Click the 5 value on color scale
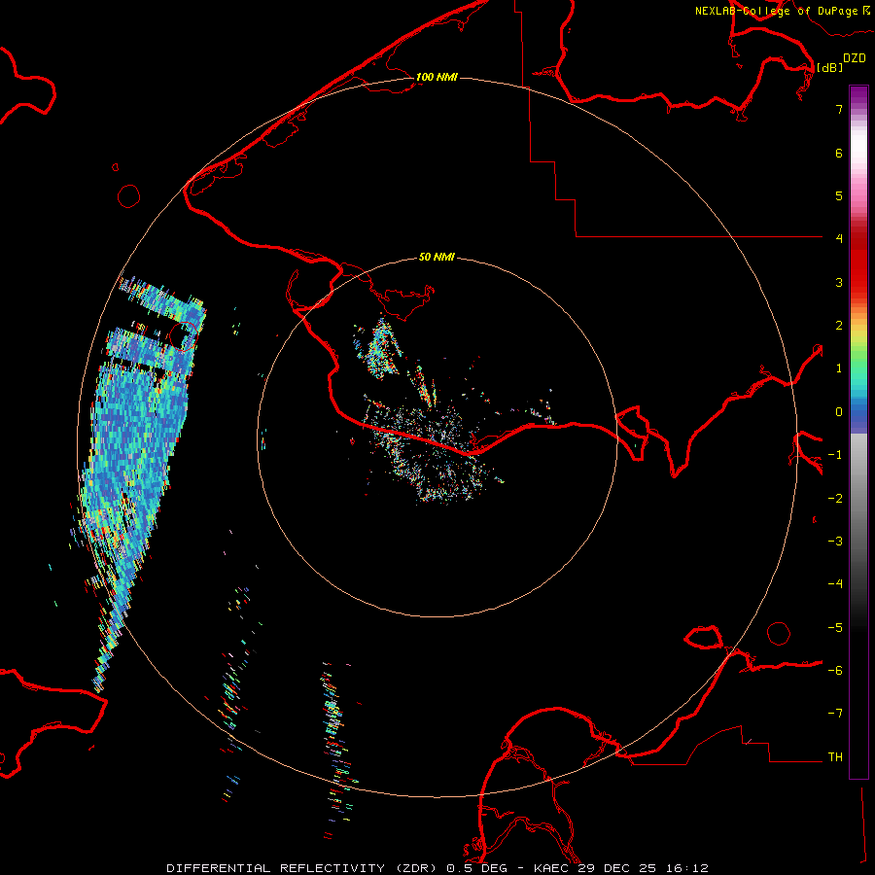The width and height of the screenshot is (875, 875). pos(839,195)
